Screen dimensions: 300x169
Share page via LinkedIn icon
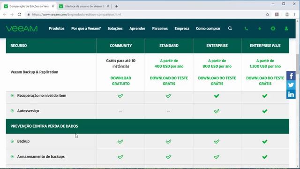tap(291, 94)
